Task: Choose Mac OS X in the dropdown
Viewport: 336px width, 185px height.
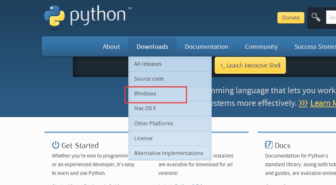Action: (170, 108)
